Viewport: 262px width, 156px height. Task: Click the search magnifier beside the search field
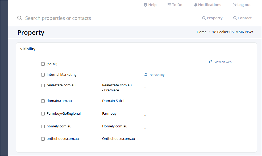click(x=20, y=18)
